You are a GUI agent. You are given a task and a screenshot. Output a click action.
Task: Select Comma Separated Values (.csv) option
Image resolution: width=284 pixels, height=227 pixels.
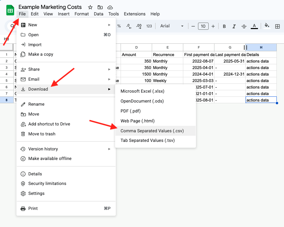[152, 131]
